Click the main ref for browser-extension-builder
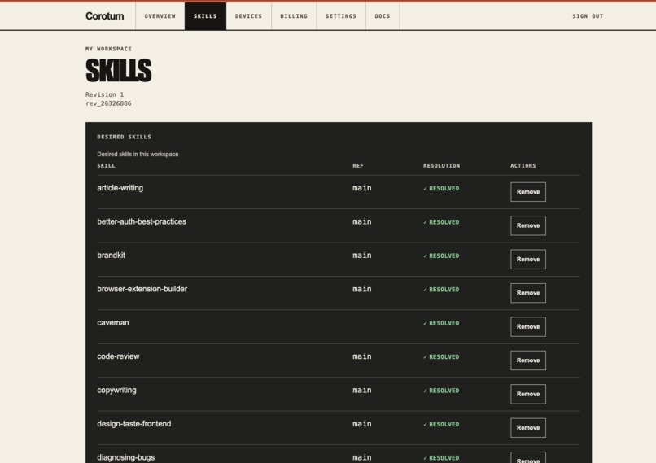656x463 pixels. click(x=362, y=289)
